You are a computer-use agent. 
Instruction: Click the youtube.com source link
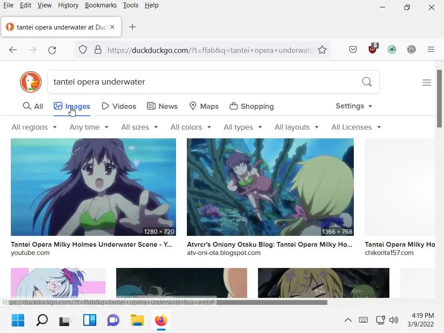click(x=30, y=253)
